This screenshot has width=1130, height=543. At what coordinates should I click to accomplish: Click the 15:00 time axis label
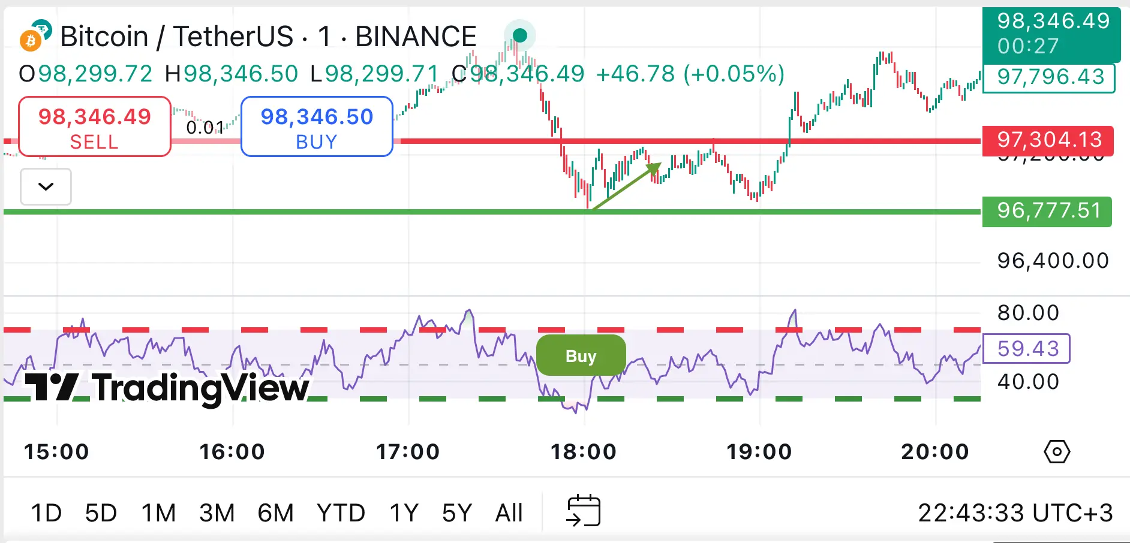(56, 452)
